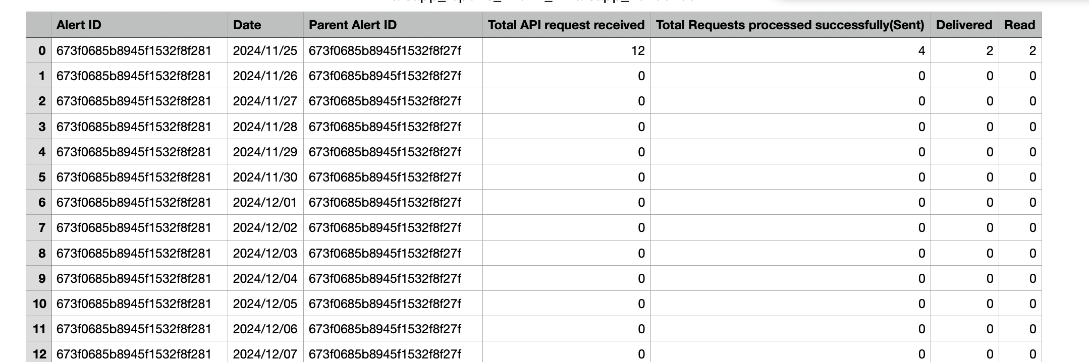This screenshot has width=1089, height=362.
Task: Select the Delivered column header
Action: (x=964, y=25)
